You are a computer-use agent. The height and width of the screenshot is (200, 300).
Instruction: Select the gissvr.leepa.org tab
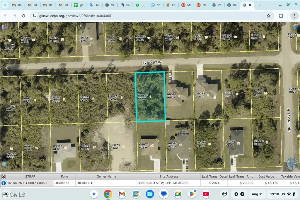pos(245,5)
